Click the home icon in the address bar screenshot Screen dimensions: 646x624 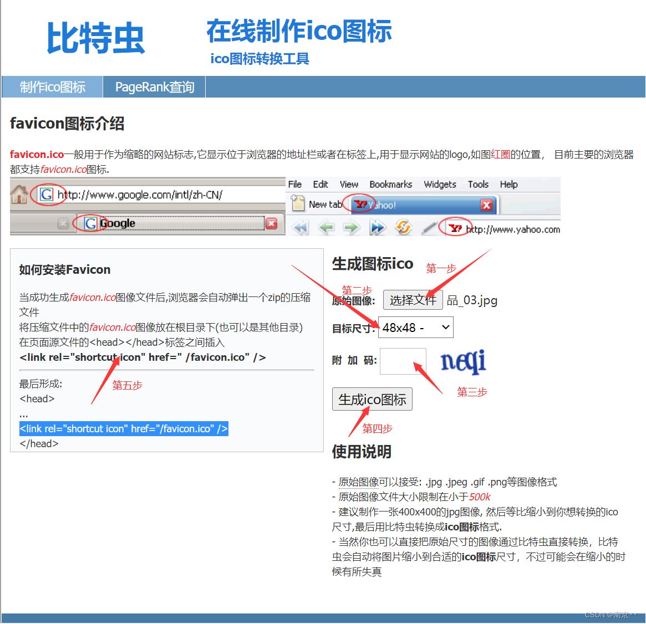[x=21, y=195]
